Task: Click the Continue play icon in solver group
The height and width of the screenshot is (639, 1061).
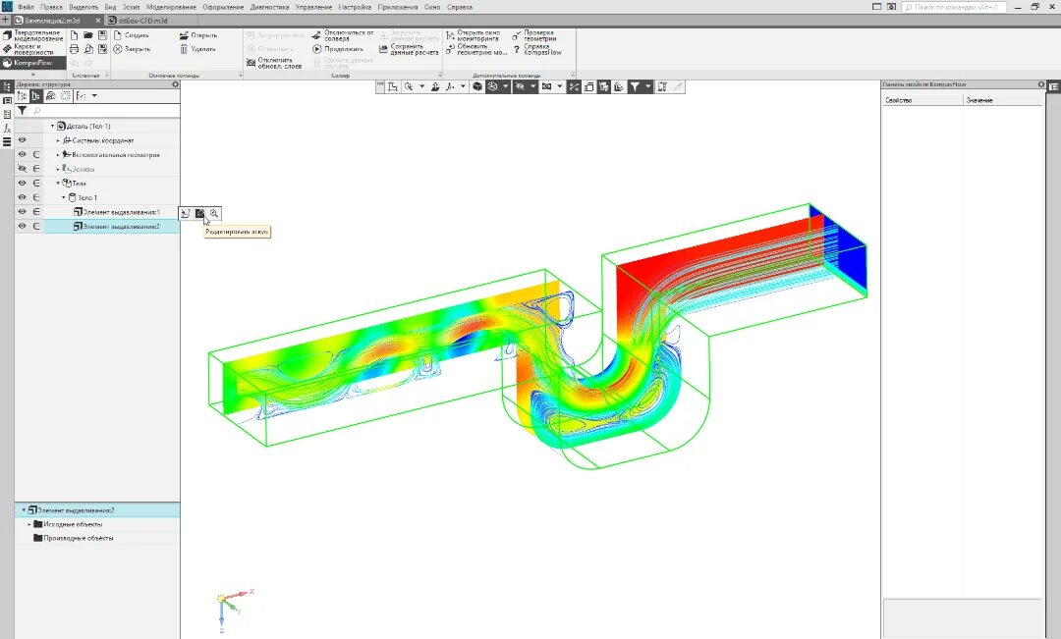Action: [x=316, y=49]
